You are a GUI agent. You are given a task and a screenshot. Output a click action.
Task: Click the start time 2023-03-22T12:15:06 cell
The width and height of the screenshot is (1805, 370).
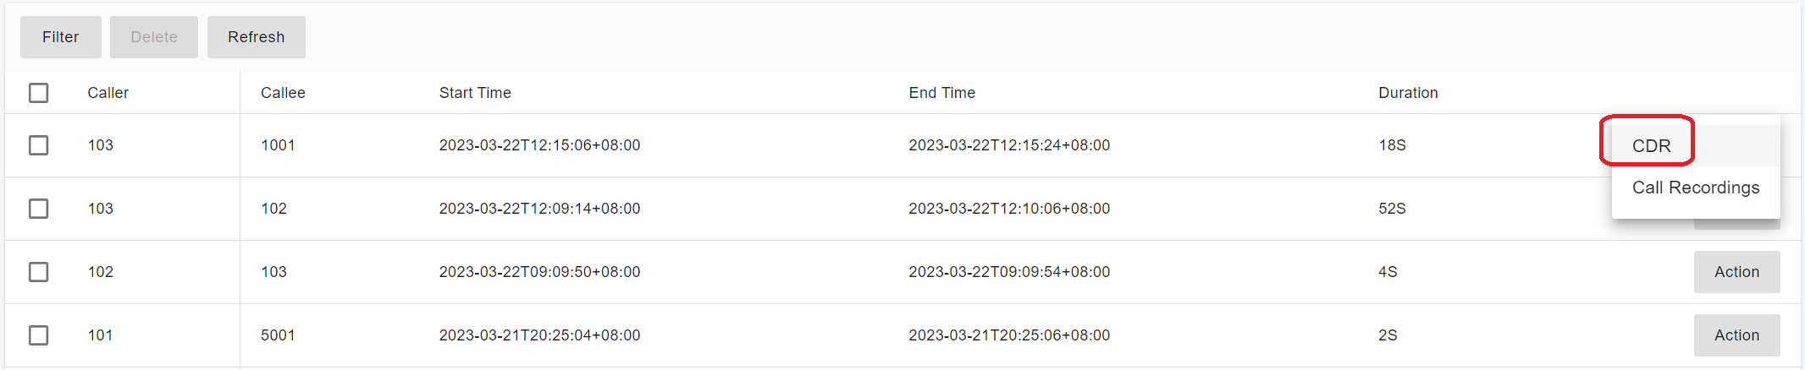coord(539,145)
